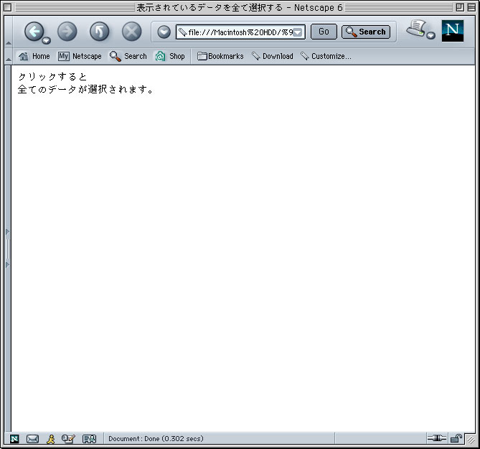Open Home in the personal toolbar
The width and height of the screenshot is (480, 449).
[x=34, y=56]
